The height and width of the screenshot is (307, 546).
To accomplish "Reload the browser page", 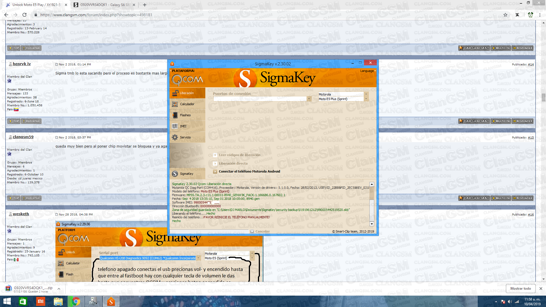I will click(24, 15).
